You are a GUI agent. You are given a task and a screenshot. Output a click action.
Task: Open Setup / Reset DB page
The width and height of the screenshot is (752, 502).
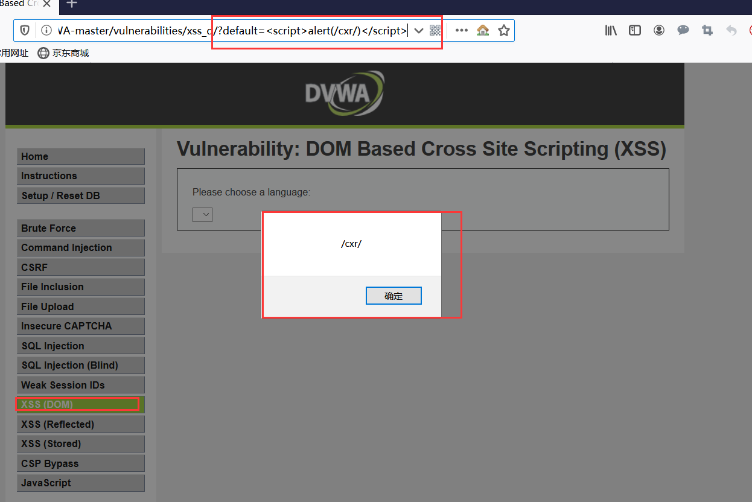click(x=81, y=195)
